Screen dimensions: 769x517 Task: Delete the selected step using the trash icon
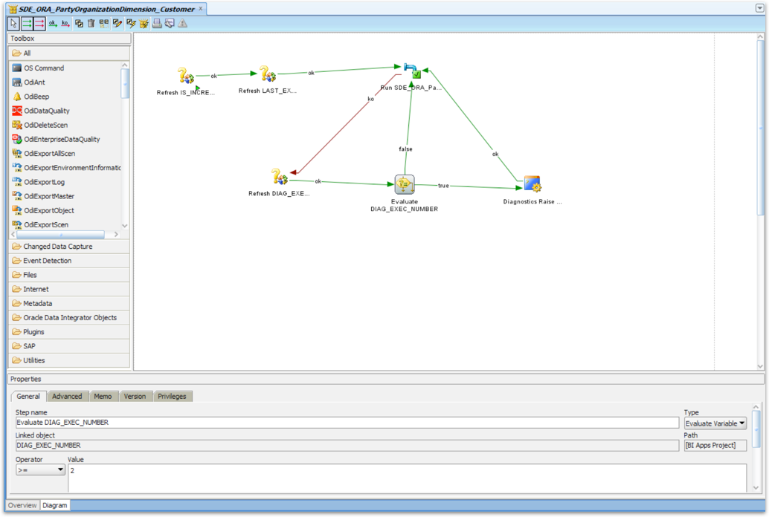click(91, 24)
